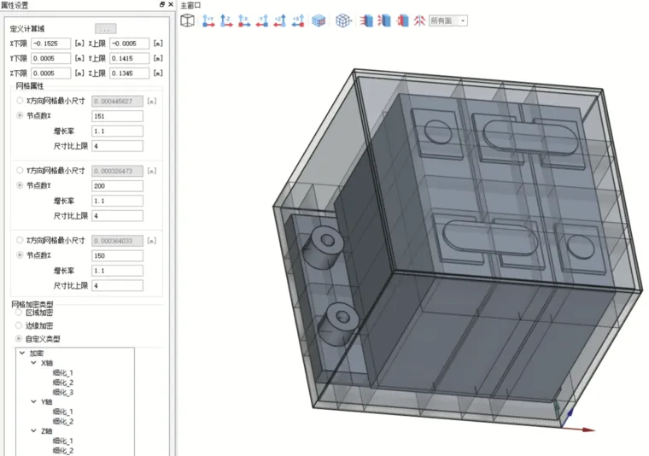This screenshot has height=456, width=649.
Task: Click the red symmetry arrows icon
Action: tap(419, 20)
